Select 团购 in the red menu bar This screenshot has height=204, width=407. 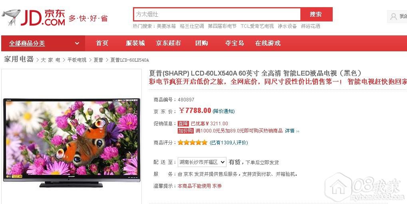pos(202,43)
